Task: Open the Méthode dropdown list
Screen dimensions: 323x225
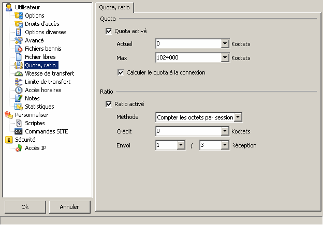Action: click(238, 117)
